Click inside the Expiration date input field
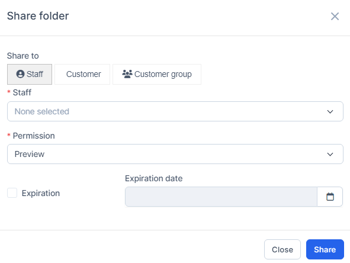This screenshot has width=350, height=263. tap(221, 197)
